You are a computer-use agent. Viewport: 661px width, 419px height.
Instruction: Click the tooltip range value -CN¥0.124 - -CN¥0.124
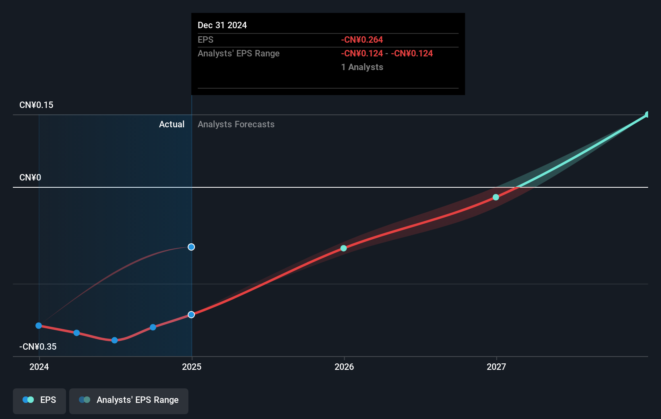387,53
